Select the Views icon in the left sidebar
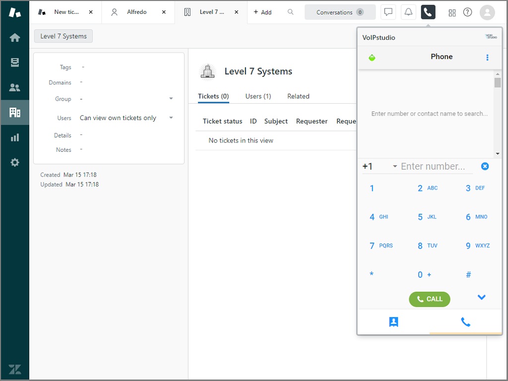The image size is (508, 381). (15, 62)
